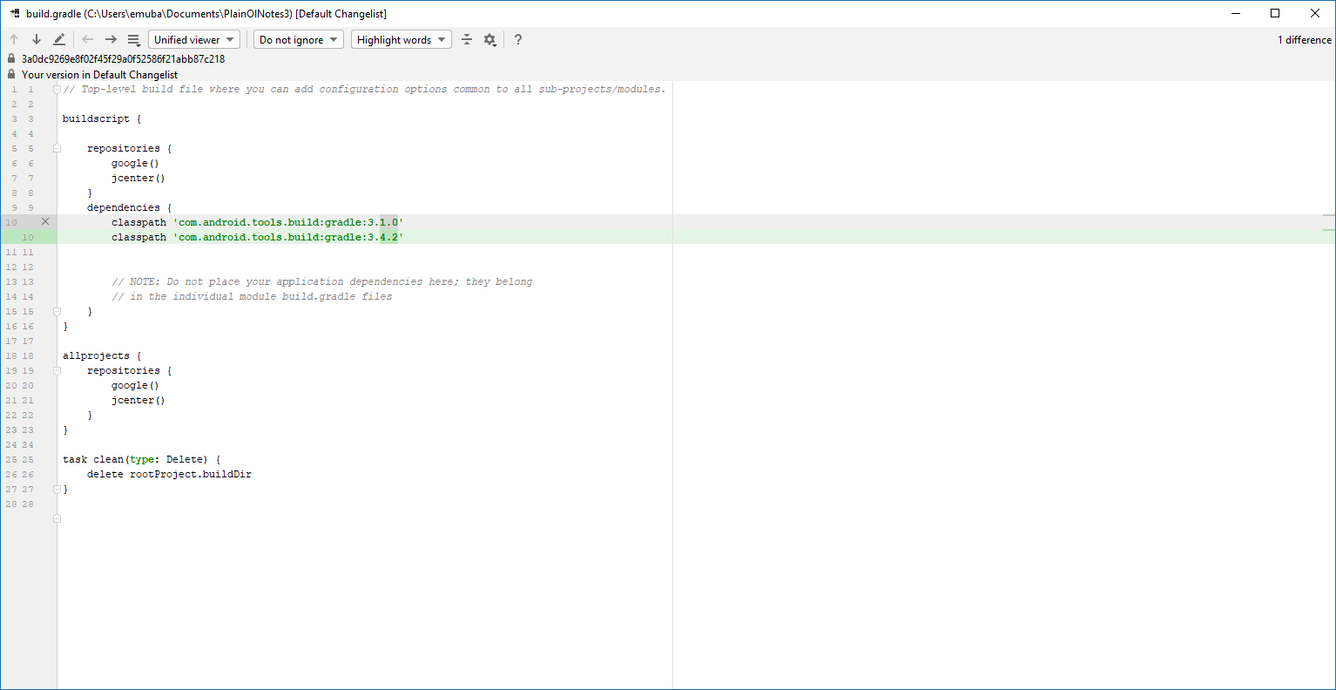Open Highlight words dropdown
Viewport: 1336px width, 690px height.
coord(401,39)
